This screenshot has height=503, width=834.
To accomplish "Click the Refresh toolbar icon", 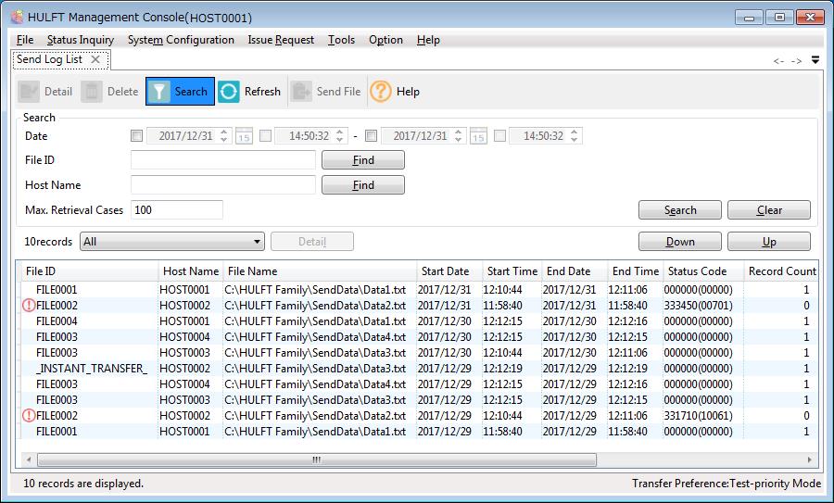I will pyautogui.click(x=229, y=92).
